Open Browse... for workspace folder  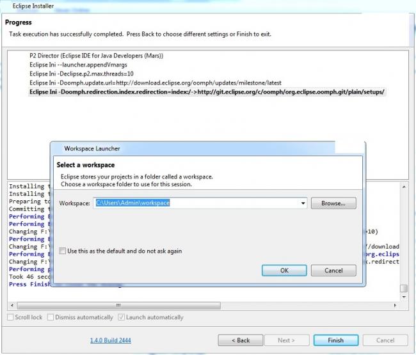(333, 203)
